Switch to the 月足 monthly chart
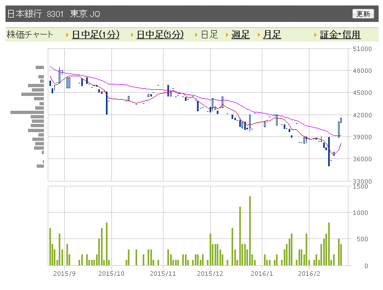 click(x=272, y=35)
